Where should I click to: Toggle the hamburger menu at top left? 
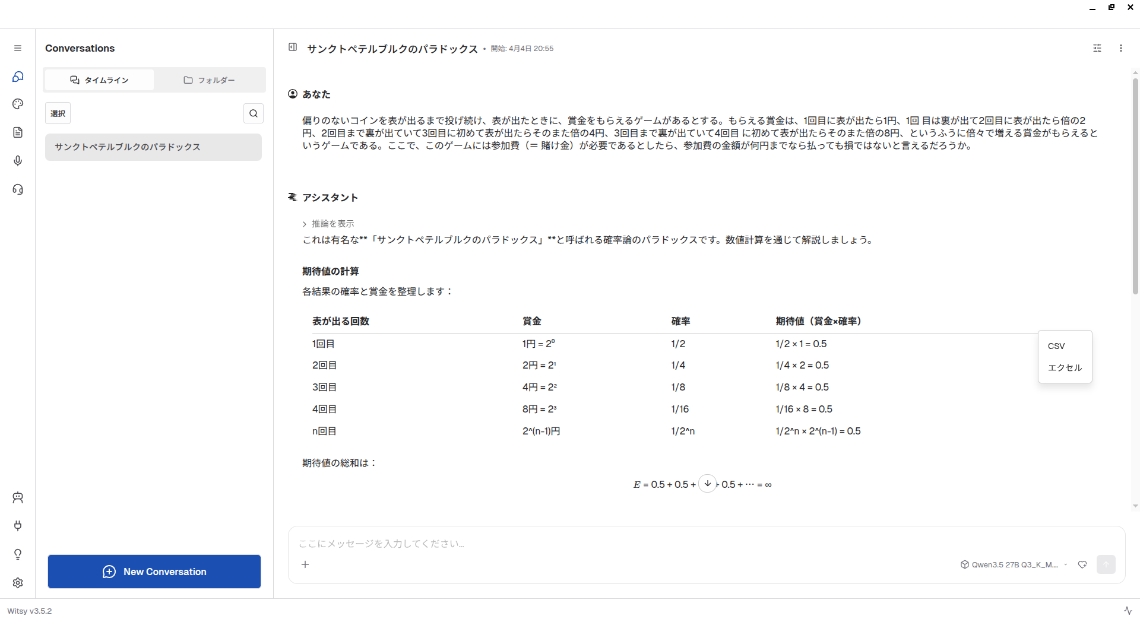point(18,48)
